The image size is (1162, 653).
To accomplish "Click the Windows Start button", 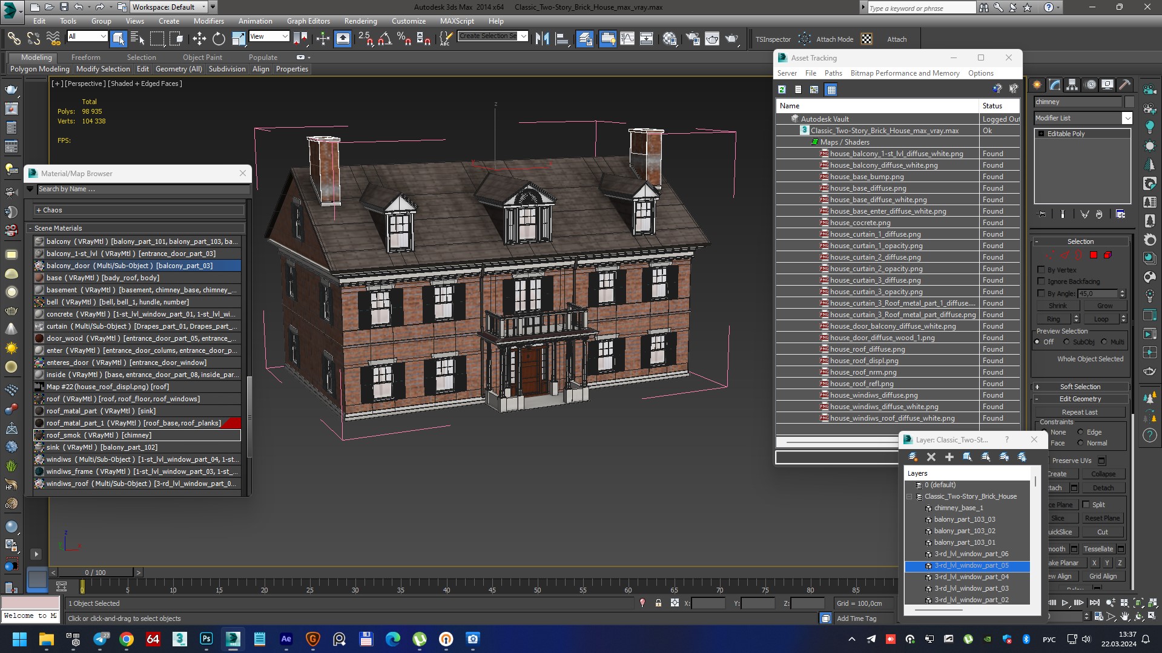I will point(19,639).
